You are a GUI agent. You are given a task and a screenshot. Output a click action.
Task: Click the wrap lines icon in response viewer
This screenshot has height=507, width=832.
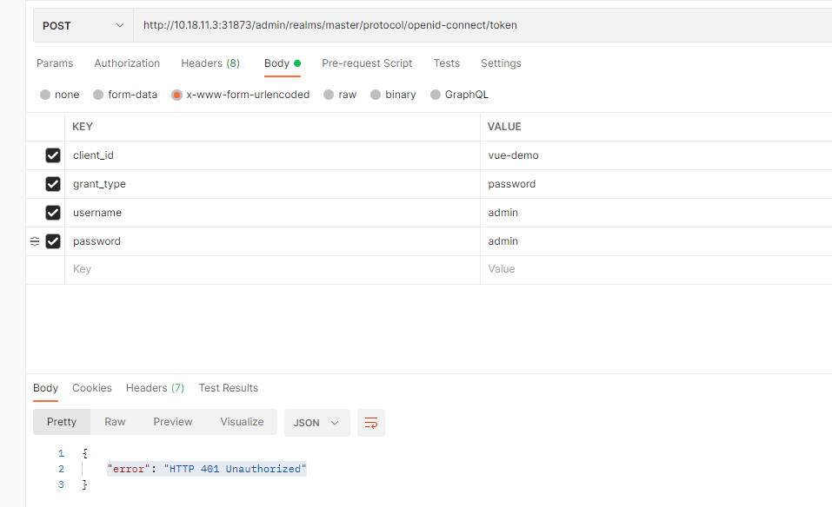tap(371, 422)
